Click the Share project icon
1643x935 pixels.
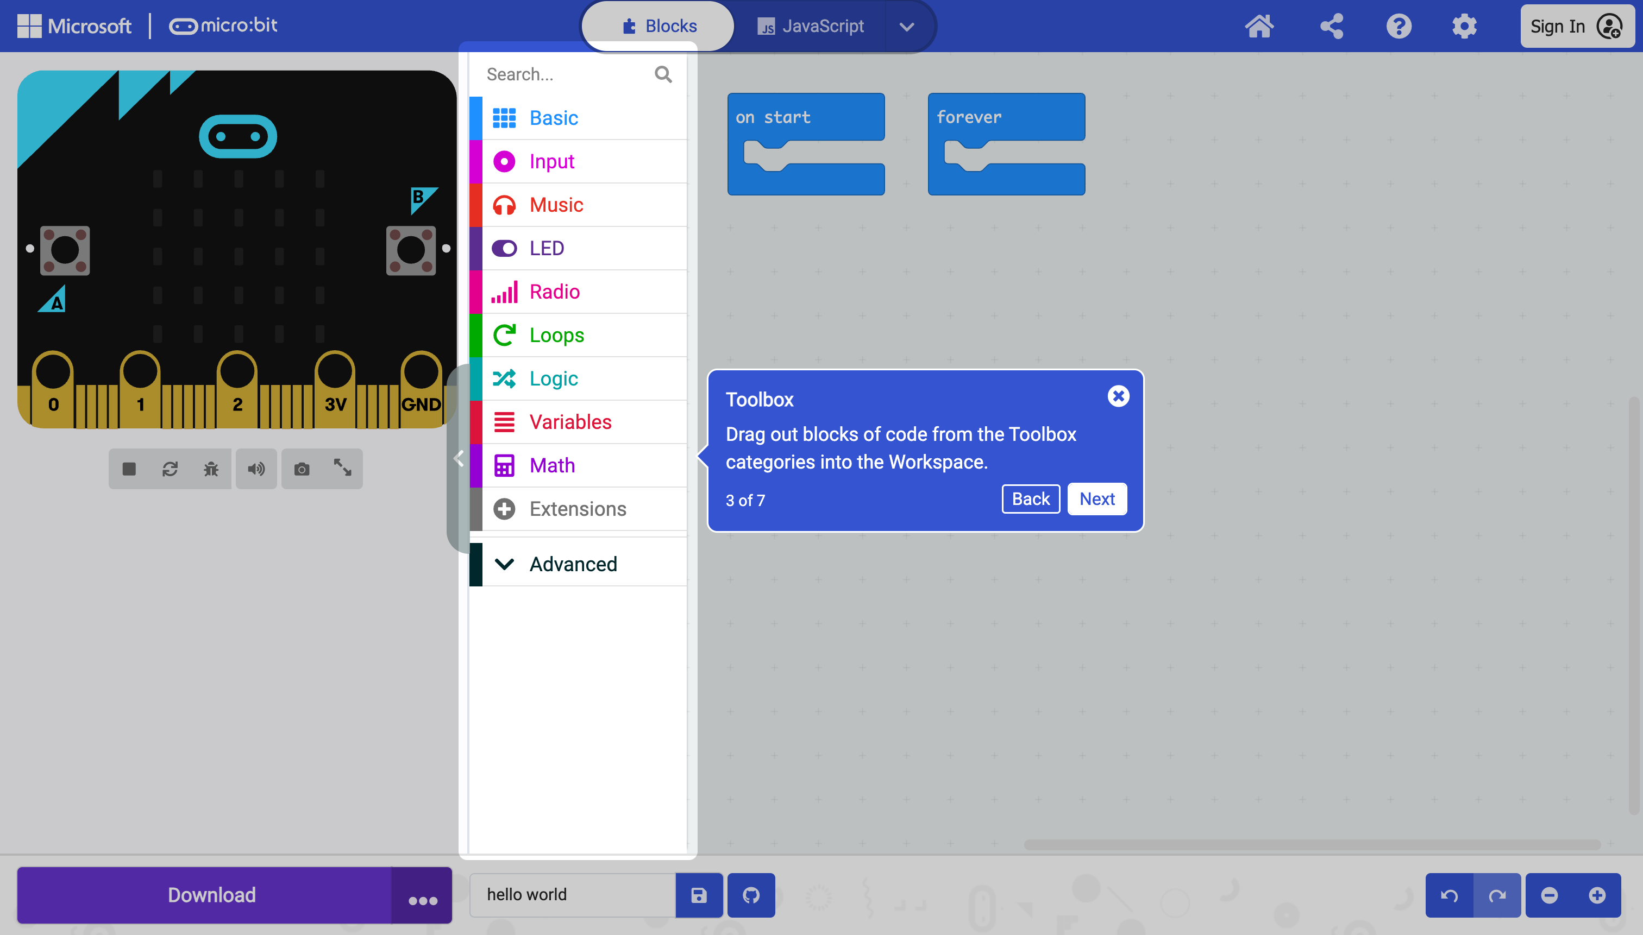tap(1331, 26)
